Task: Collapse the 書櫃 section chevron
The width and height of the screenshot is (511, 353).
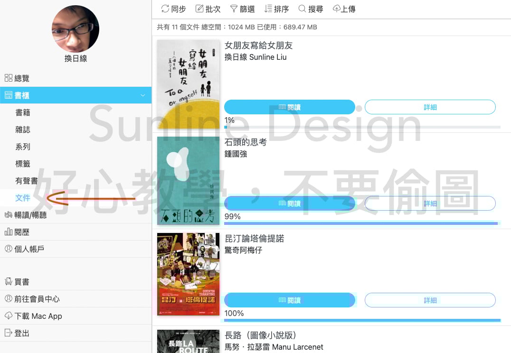Action: point(143,95)
